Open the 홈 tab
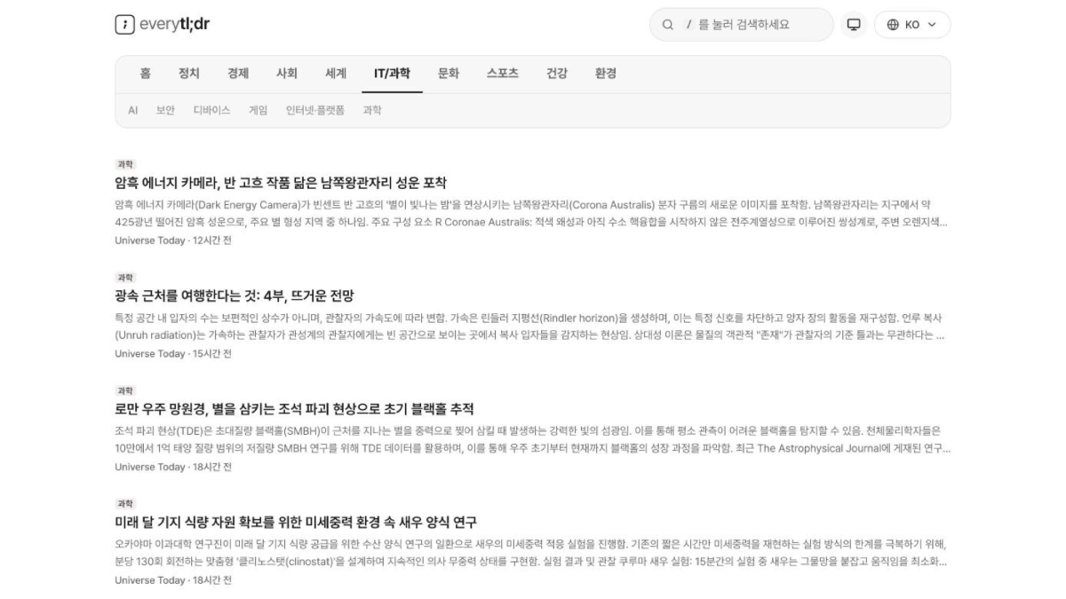The image size is (1066, 599). click(145, 74)
